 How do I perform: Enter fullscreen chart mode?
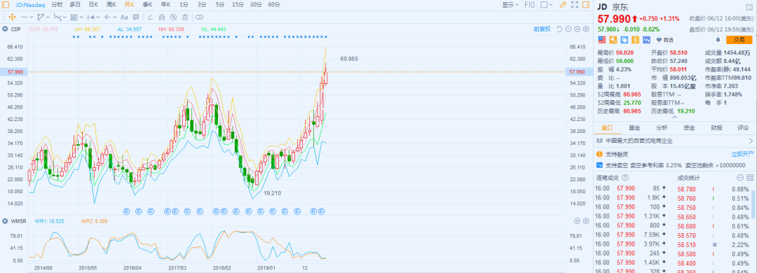575,5
